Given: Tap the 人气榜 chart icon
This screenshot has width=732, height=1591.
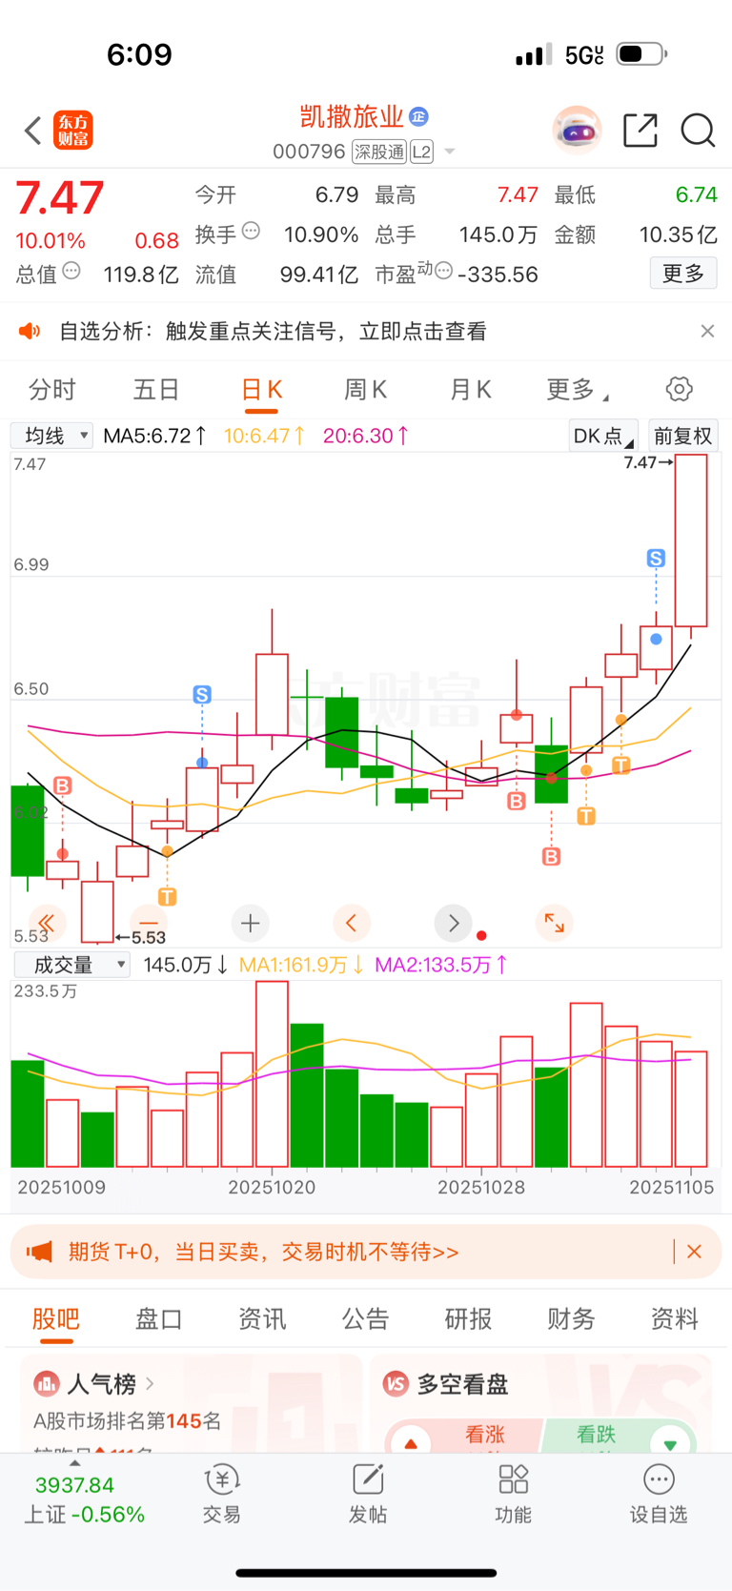Looking at the screenshot, I should [46, 1383].
